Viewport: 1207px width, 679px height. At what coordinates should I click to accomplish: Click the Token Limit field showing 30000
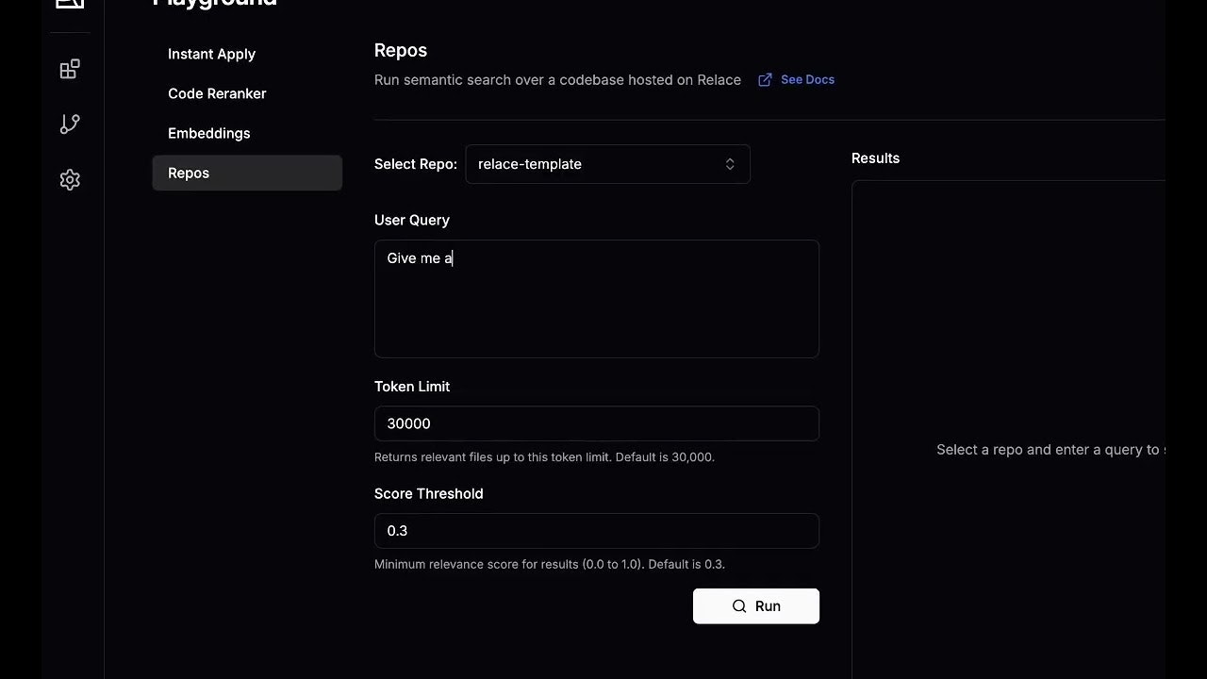point(596,423)
